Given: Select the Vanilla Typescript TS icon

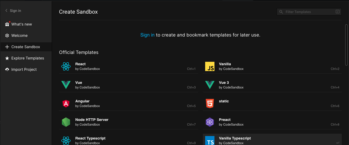Looking at the screenshot, I should point(210,140).
